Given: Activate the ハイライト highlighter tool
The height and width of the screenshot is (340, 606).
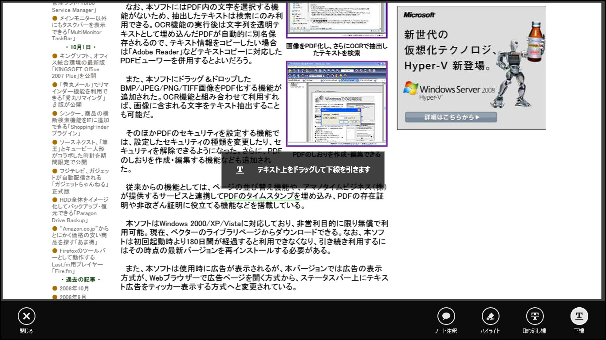Looking at the screenshot, I should click(490, 316).
